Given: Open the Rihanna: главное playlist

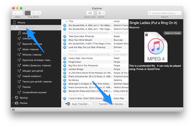Looking at the screenshot, I should [x=36, y=55].
